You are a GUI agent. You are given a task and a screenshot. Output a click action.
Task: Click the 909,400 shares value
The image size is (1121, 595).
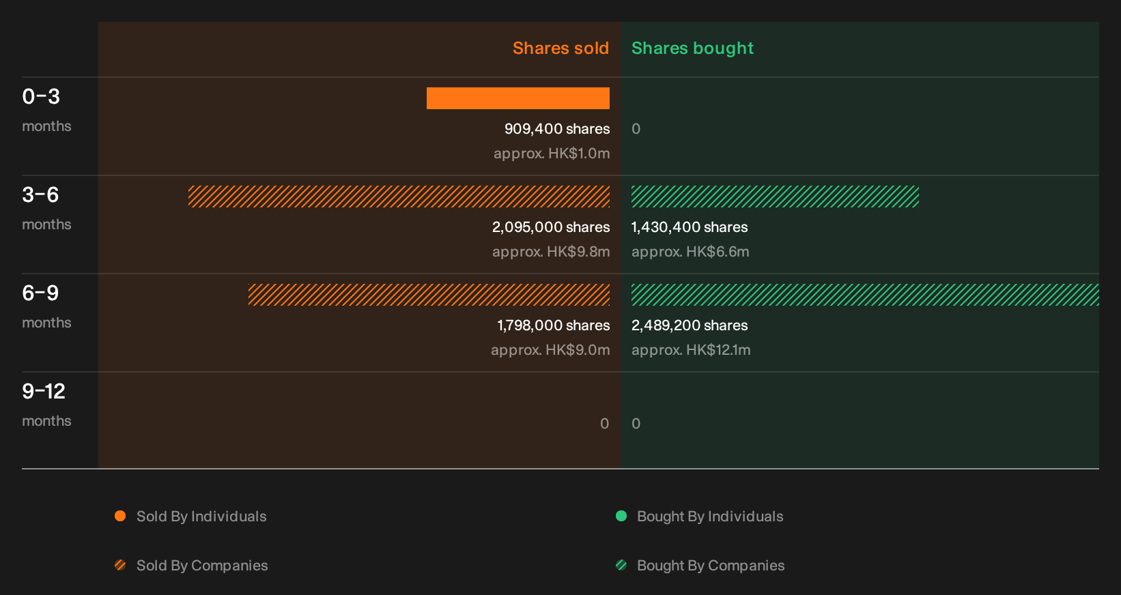tap(557, 129)
